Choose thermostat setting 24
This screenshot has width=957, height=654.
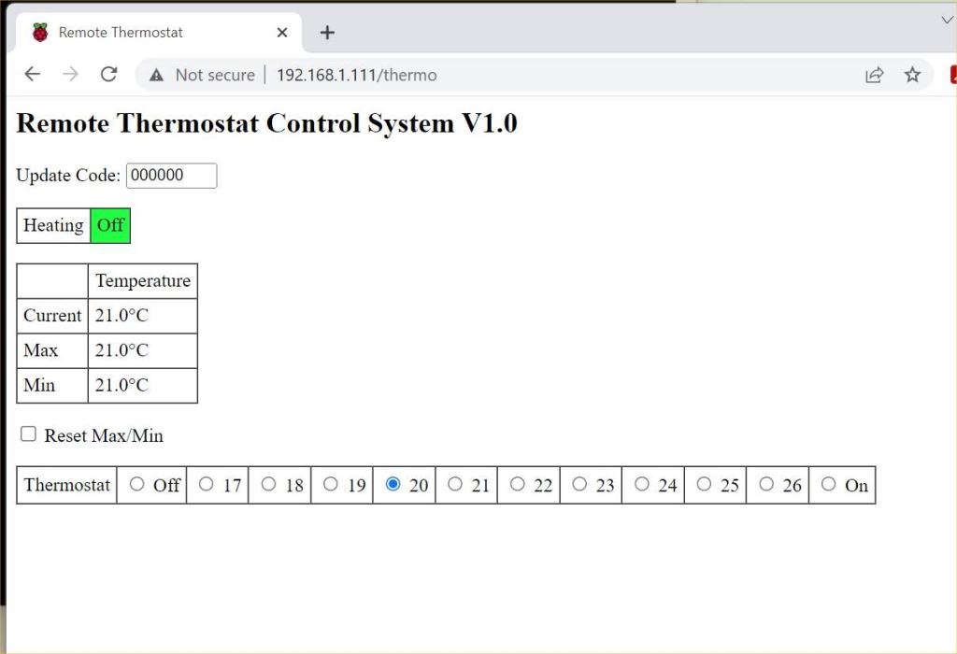point(642,484)
